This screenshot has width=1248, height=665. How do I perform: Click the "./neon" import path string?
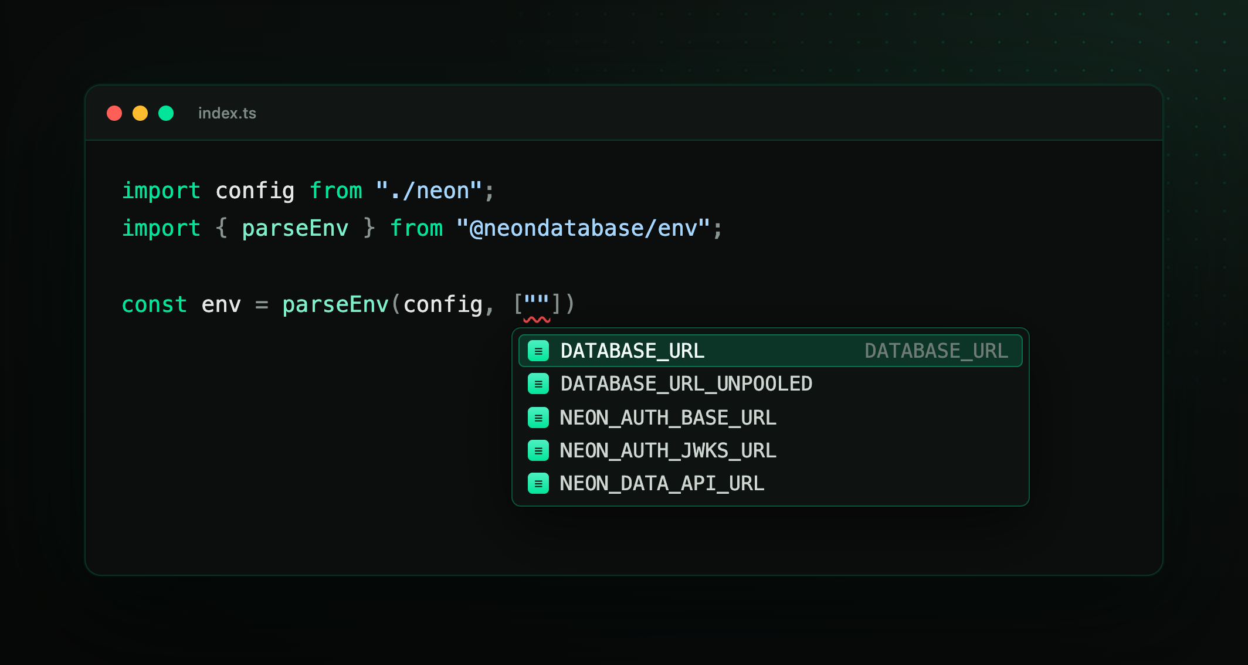coord(429,191)
